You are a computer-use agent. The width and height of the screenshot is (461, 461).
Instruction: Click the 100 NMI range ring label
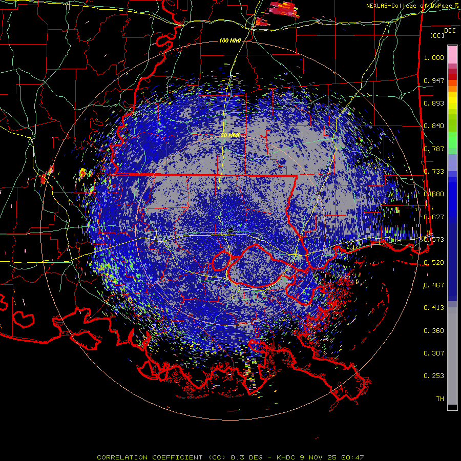click(x=229, y=40)
